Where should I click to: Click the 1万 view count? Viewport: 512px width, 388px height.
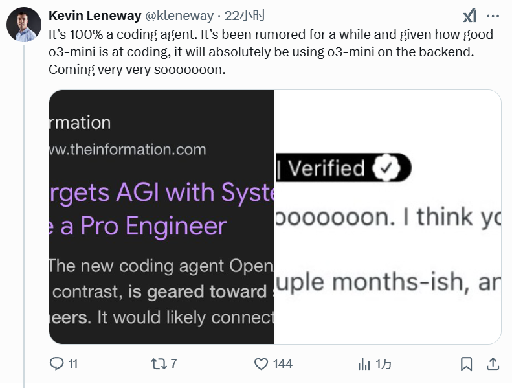(384, 364)
